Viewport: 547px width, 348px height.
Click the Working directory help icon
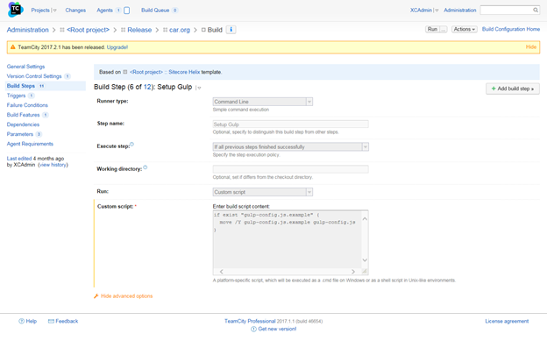146,167
